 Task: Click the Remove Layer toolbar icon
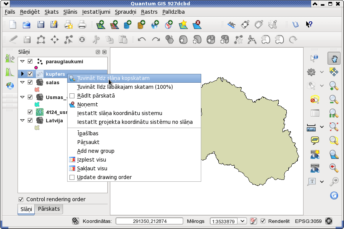click(x=197, y=24)
